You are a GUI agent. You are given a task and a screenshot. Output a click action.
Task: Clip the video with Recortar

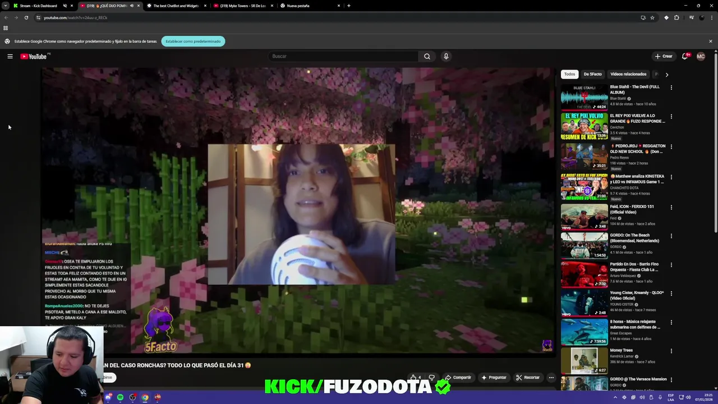[x=528, y=378]
